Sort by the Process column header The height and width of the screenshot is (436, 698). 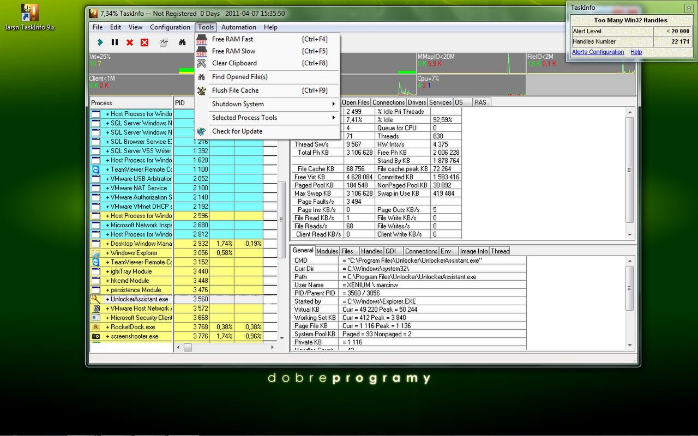(x=131, y=102)
